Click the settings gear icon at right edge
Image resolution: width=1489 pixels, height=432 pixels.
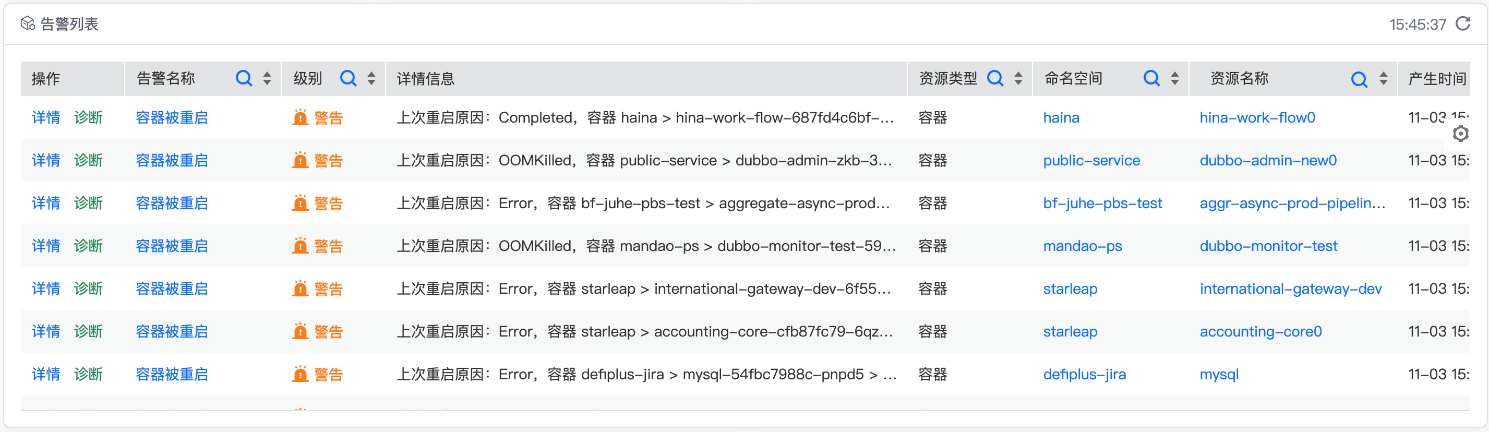(1461, 134)
